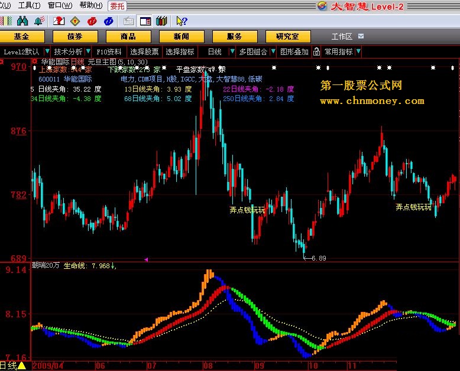Click the 元旦主图(5,10,30) indicator title
460x371 pixels.
pos(118,62)
